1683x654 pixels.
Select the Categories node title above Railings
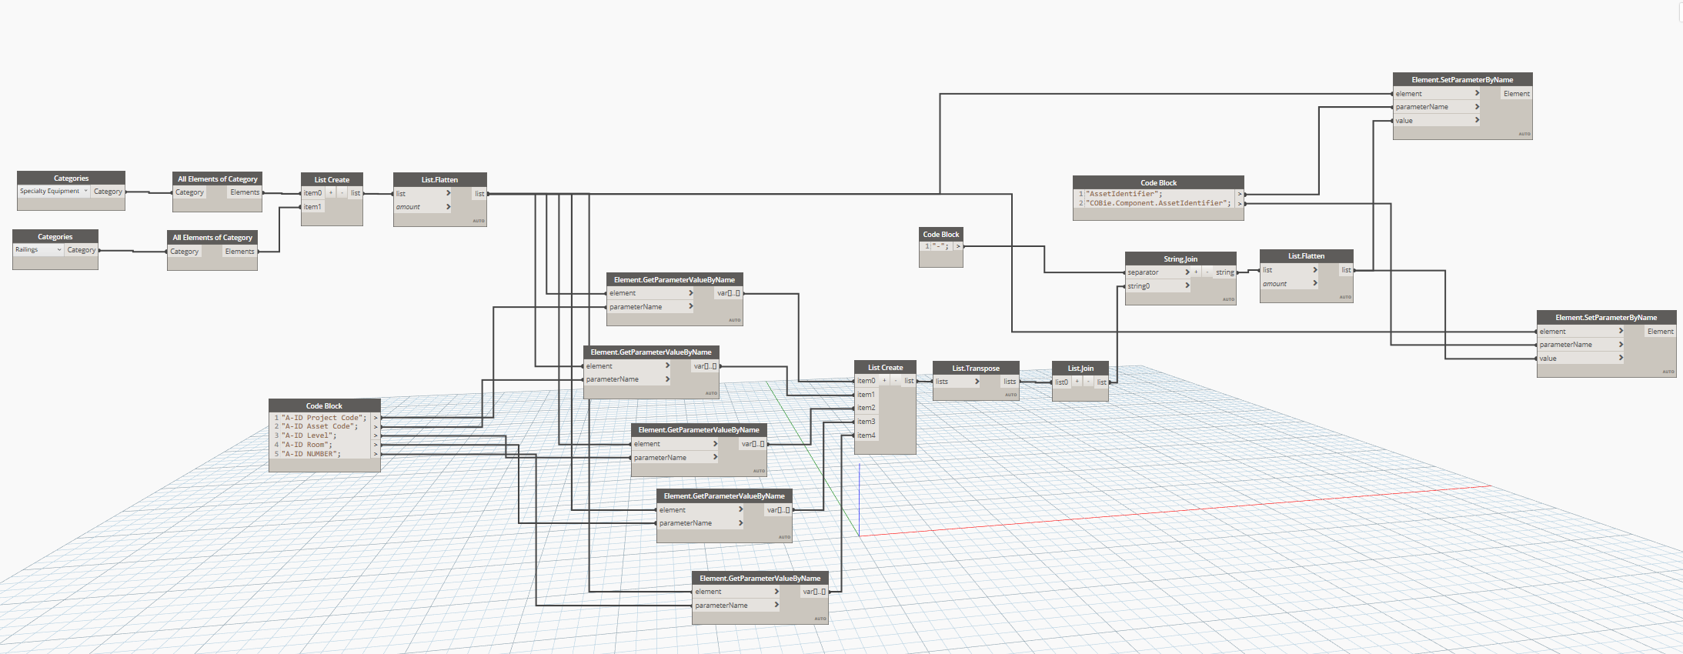click(55, 236)
